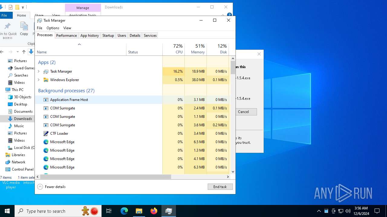Open the File menu in Task Manager

40,28
